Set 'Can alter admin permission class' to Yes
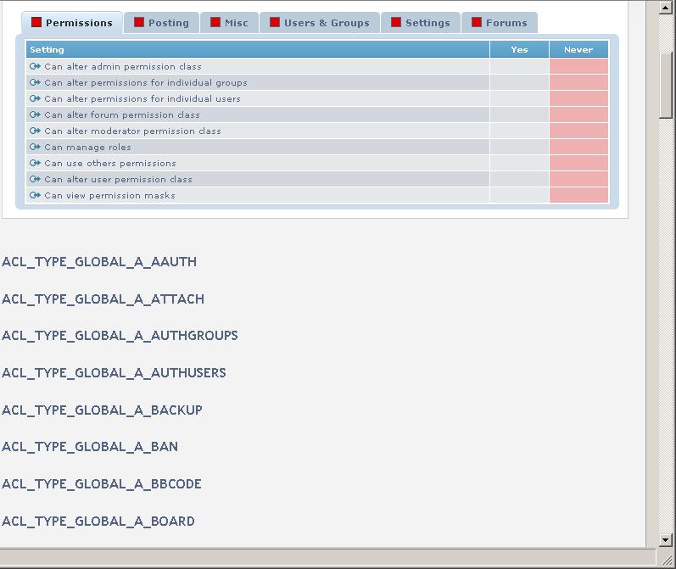 pos(519,66)
